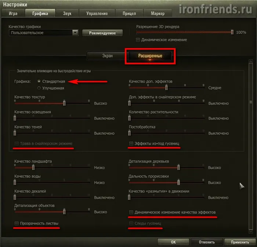The image size is (257, 247).
Task: Switch to the Звук tab
Action: pos(67,14)
